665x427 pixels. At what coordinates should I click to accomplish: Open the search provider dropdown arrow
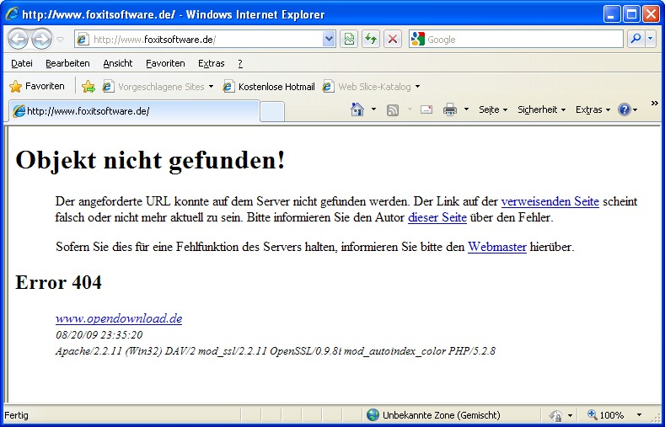pos(651,40)
